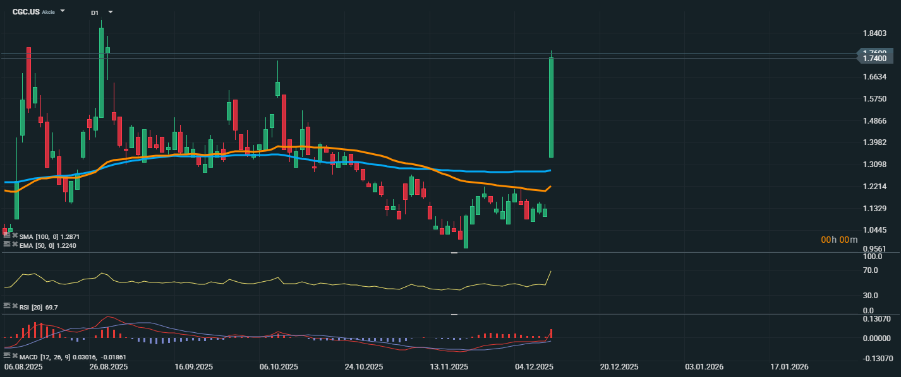Screen dimensions: 901x377
Task: Open settings icon for EMA indicator
Action: tap(6, 245)
